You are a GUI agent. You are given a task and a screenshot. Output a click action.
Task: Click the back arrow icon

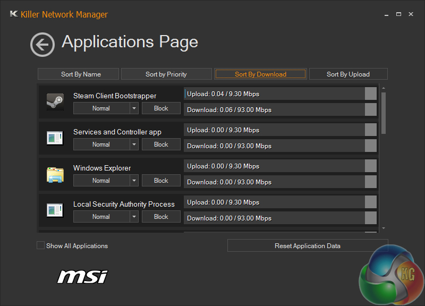point(42,45)
